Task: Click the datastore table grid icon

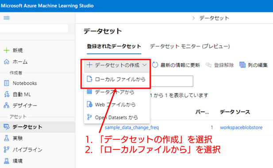Action: click(x=89, y=92)
